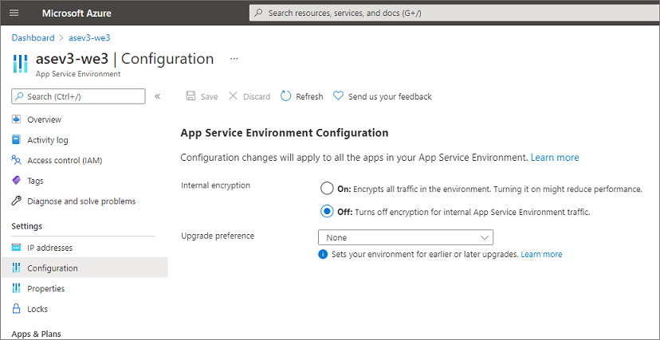Select Properties in the Settings menu
Image resolution: width=660 pixels, height=340 pixels.
pos(45,288)
